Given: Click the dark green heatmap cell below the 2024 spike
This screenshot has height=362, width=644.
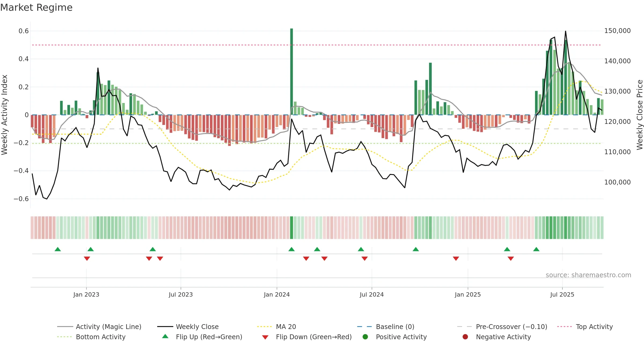Looking at the screenshot, I should click(291, 228).
